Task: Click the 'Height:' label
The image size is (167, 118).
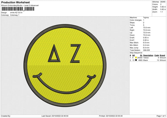Action: tap(155, 7)
